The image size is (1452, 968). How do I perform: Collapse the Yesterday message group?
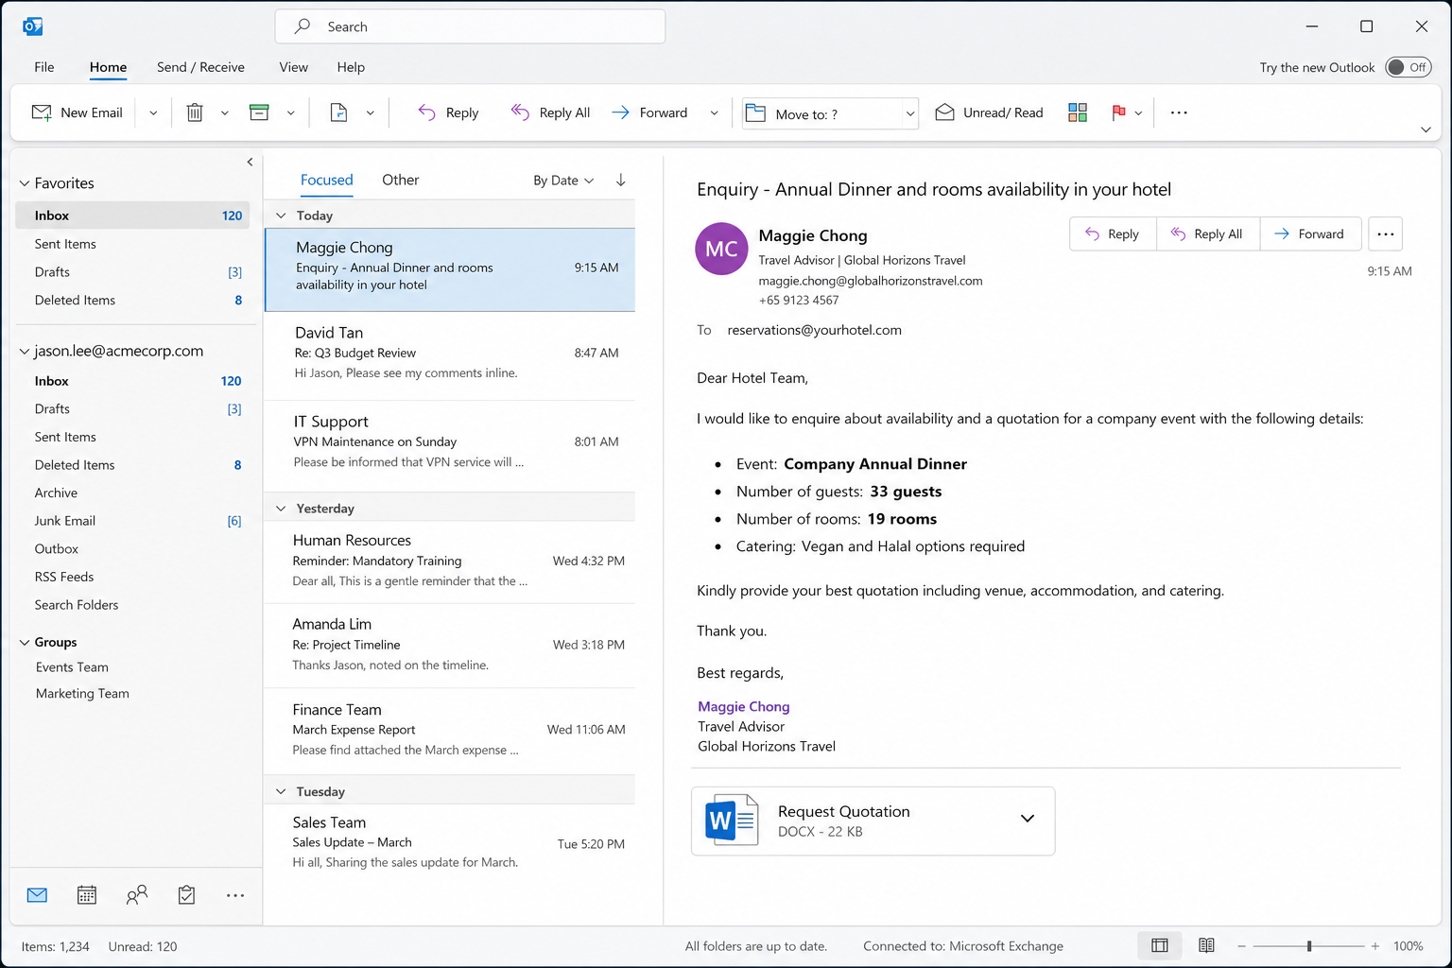click(x=281, y=509)
